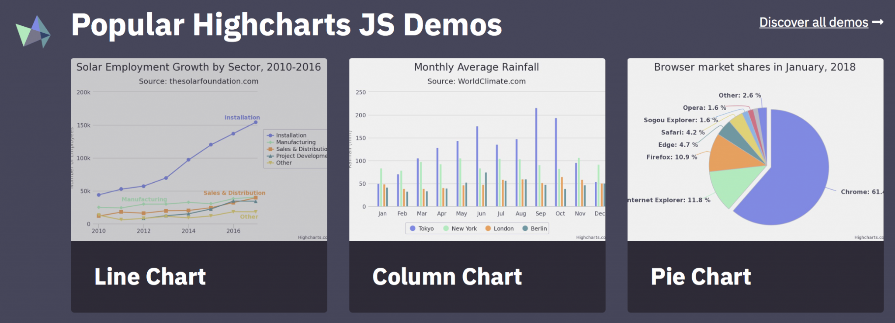Click the Monthly Average Rainfall chart title
This screenshot has width=895, height=323.
coord(476,67)
